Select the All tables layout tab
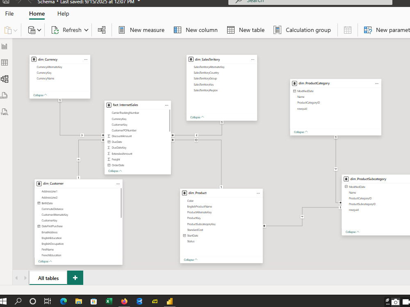The height and width of the screenshot is (307, 410). 48,278
